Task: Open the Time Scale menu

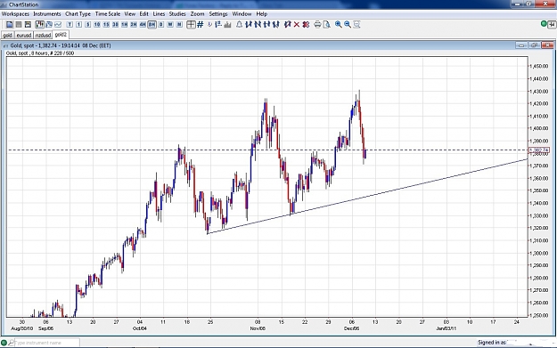Action: coord(108,14)
